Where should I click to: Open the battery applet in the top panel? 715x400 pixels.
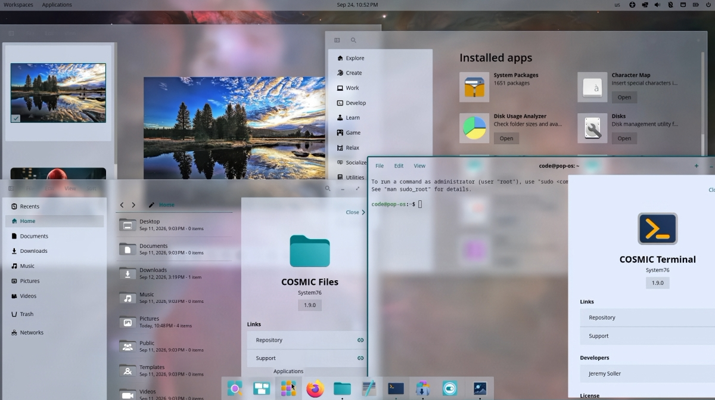[x=695, y=5]
